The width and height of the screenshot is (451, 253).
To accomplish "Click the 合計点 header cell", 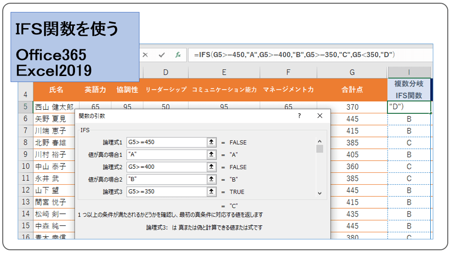I will coord(352,89).
